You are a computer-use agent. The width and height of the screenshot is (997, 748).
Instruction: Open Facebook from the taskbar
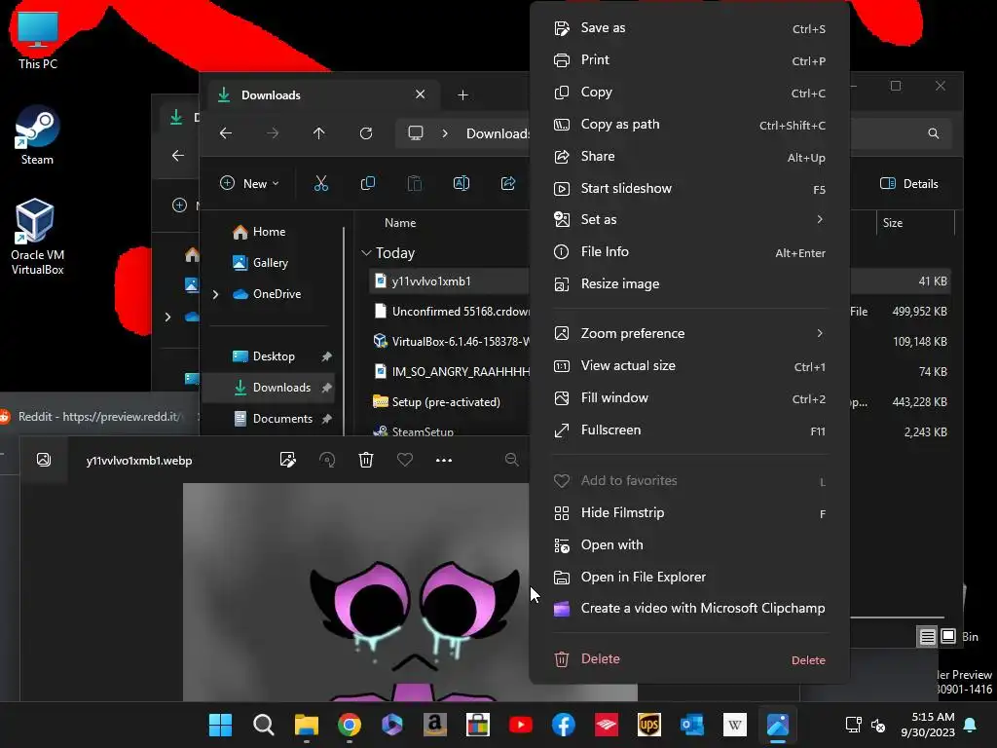564,725
